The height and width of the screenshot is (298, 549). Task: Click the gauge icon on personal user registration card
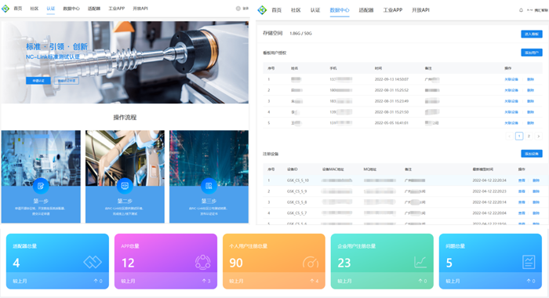(x=311, y=262)
